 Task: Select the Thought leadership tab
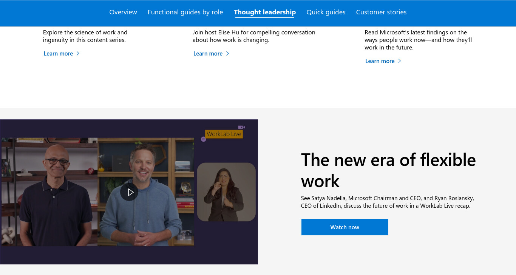coord(265,12)
